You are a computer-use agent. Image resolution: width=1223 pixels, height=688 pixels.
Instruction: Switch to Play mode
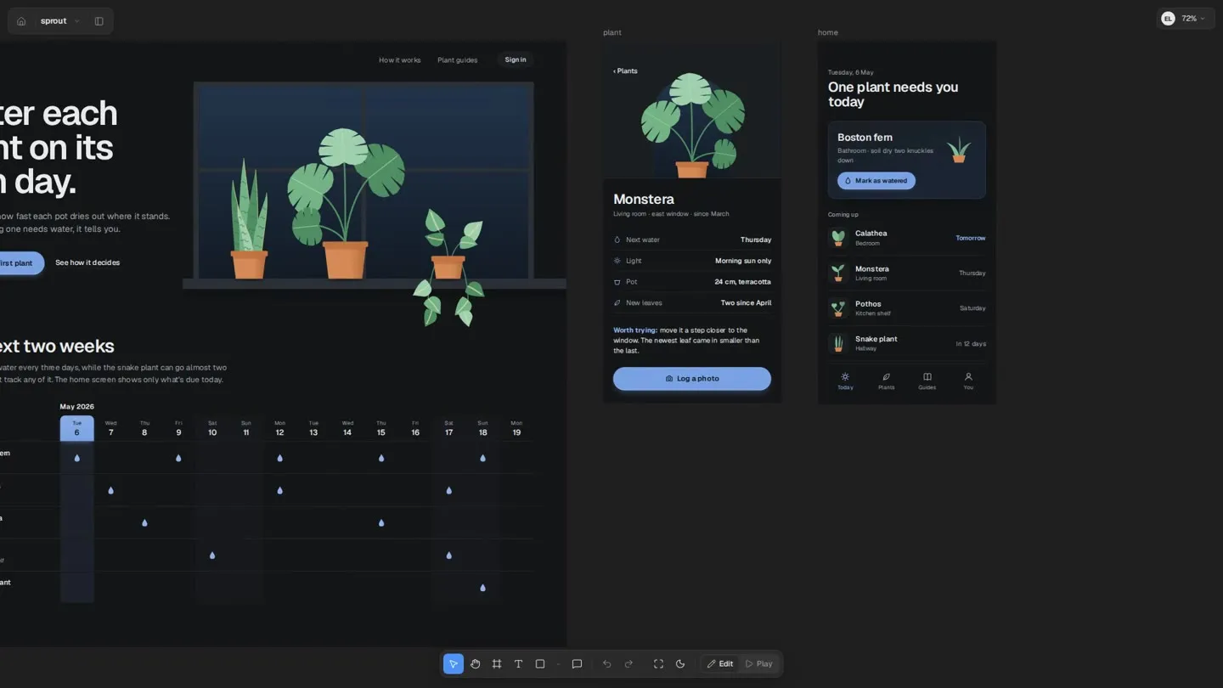coord(759,664)
